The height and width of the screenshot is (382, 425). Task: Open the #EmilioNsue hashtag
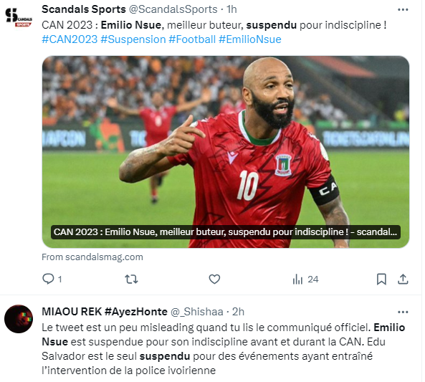click(250, 39)
